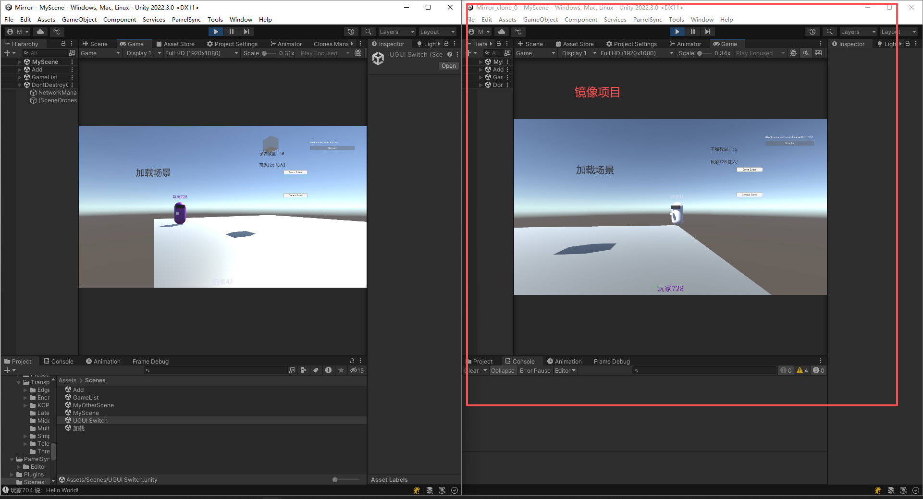Adjust Scale slider in Mirror Game view
The width and height of the screenshot is (923, 499).
click(269, 53)
